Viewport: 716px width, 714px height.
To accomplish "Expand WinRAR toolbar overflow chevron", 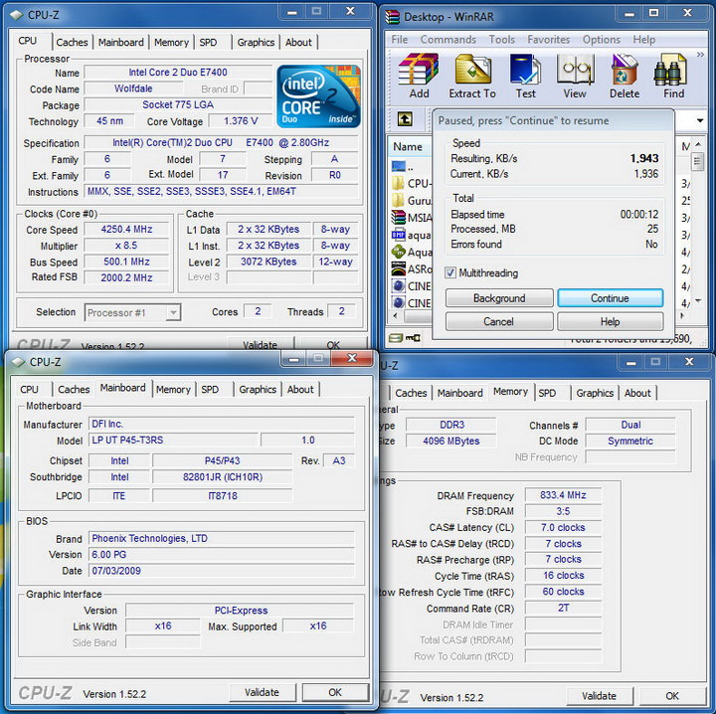I will [x=700, y=55].
